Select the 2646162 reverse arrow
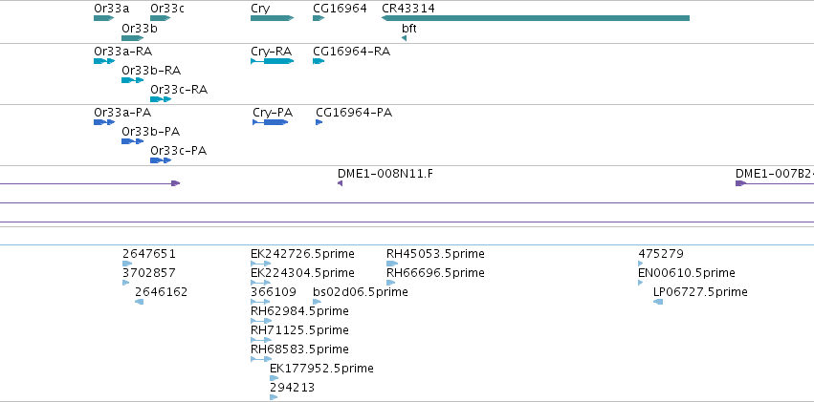Viewport: 814px width, 402px height. pos(139,302)
